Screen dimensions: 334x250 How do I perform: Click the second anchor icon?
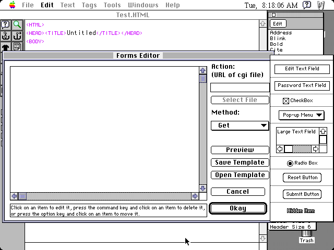pos(17,35)
